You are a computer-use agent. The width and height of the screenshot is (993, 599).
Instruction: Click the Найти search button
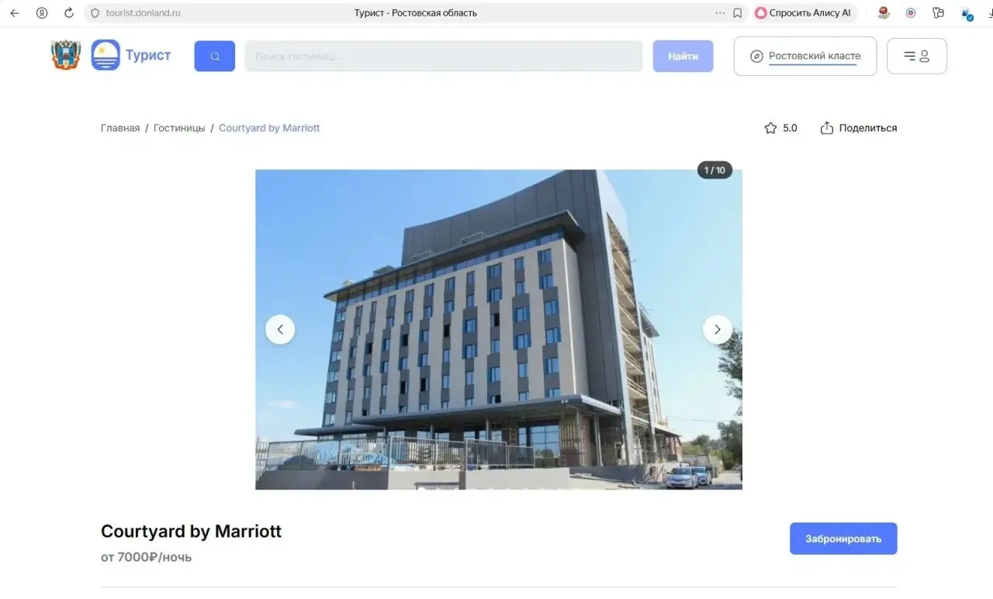[683, 56]
